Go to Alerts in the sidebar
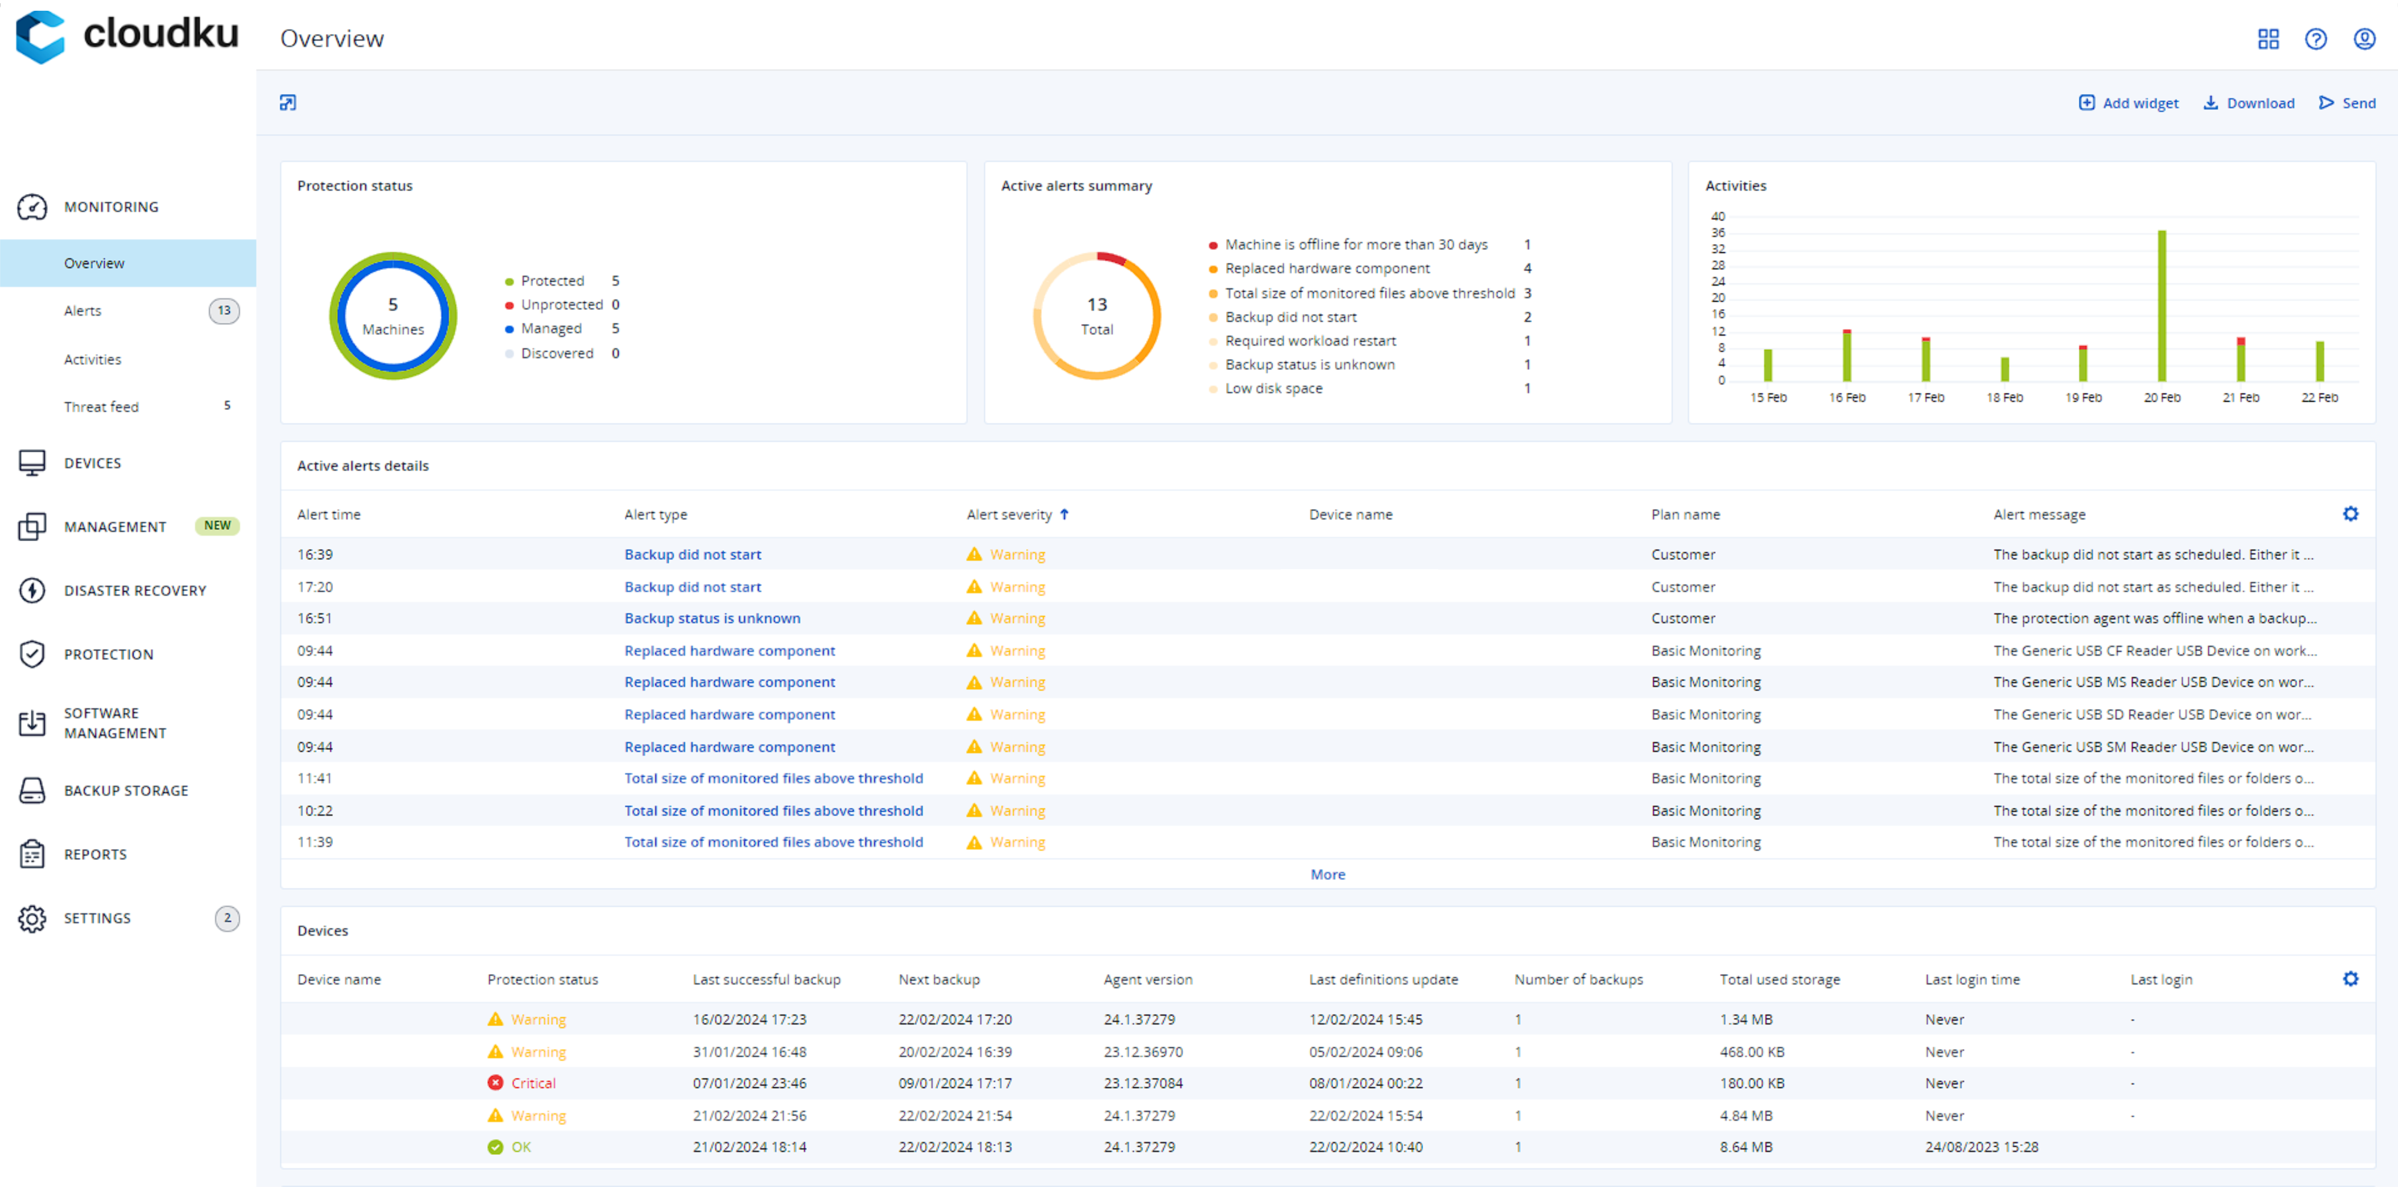This screenshot has height=1187, width=2398. (x=83, y=311)
